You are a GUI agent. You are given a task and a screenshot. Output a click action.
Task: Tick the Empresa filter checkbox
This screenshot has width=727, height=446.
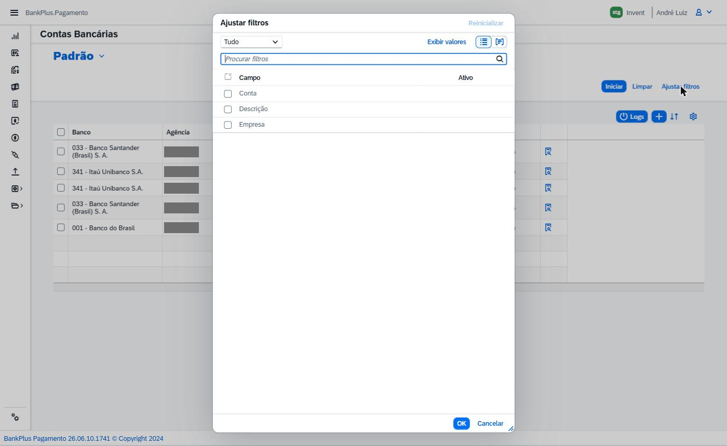(227, 125)
